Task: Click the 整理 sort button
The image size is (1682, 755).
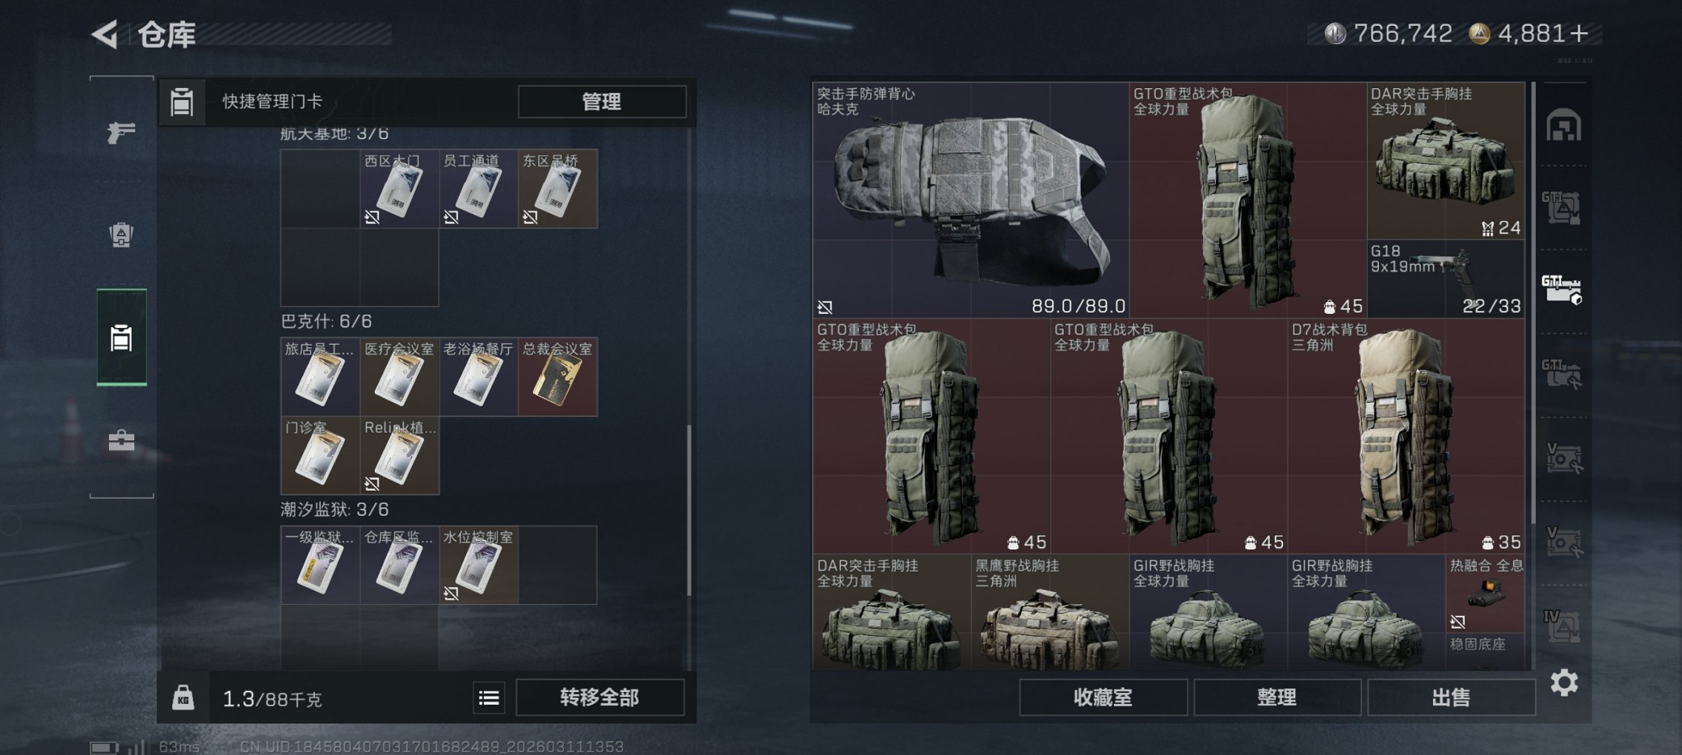Action: [1277, 697]
